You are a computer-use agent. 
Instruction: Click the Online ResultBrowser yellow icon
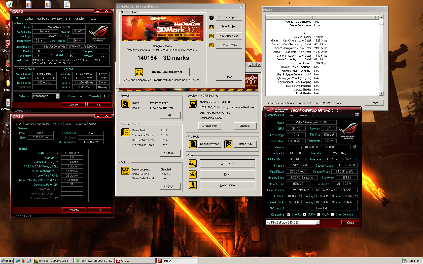tap(139, 72)
